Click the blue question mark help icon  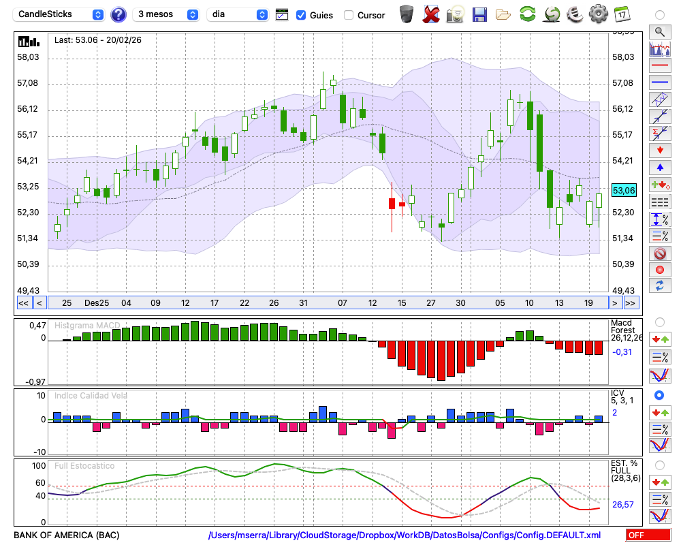118,15
